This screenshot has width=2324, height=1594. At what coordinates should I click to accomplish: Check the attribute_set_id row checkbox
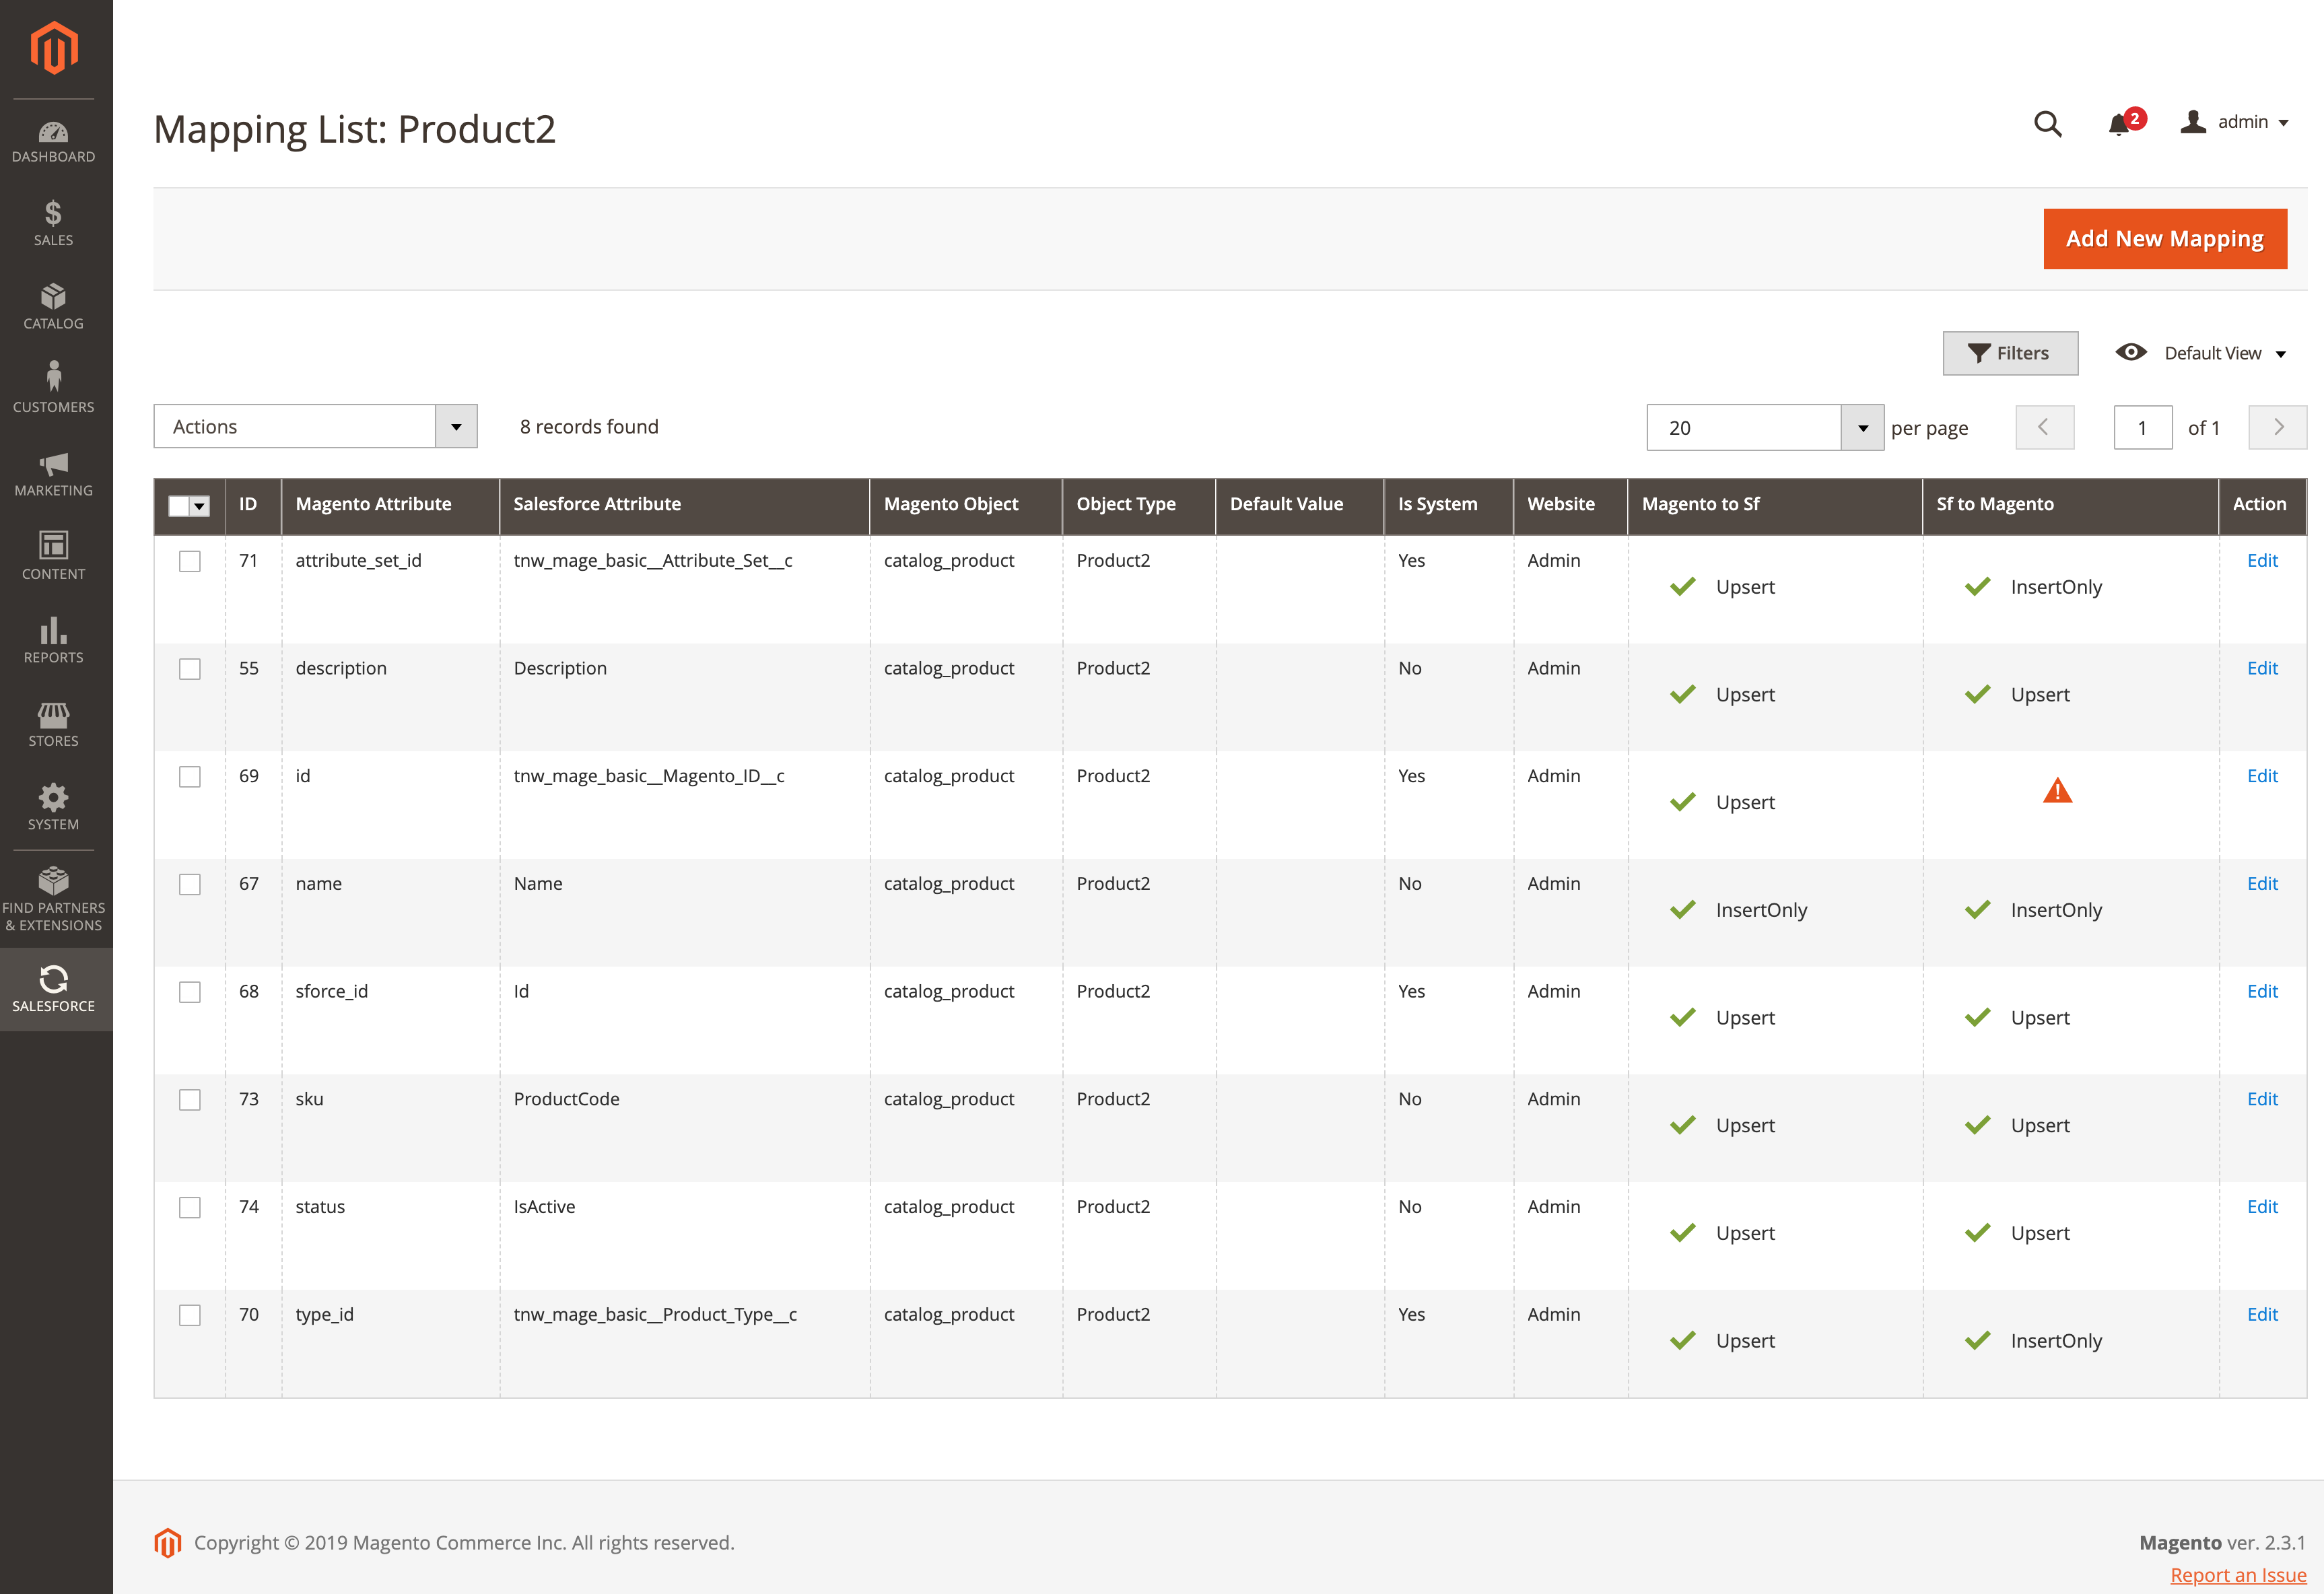pyautogui.click(x=190, y=561)
